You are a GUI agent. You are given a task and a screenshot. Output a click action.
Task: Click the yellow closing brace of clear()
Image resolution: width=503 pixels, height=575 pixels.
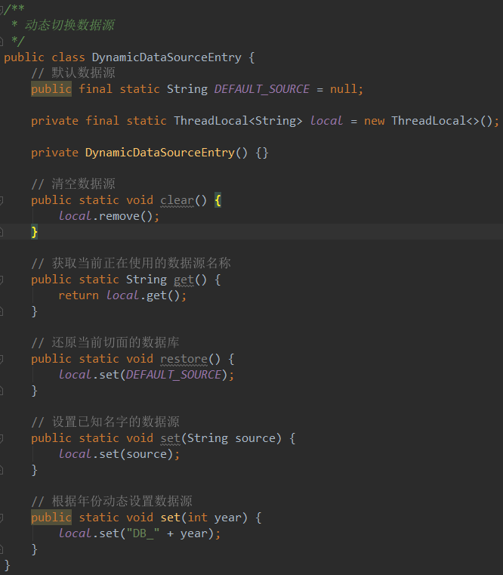coord(35,232)
